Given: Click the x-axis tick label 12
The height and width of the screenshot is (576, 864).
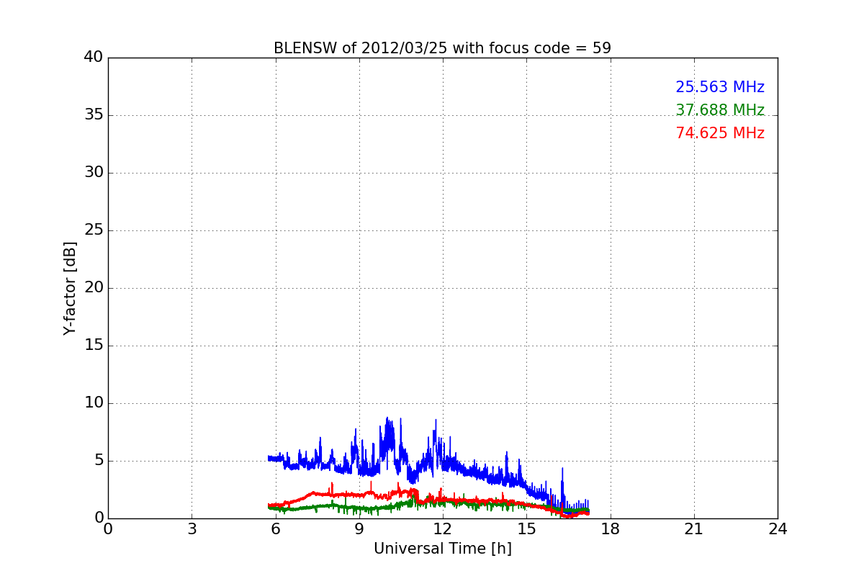Looking at the screenshot, I should point(443,529).
